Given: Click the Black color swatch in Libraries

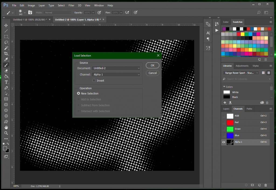Looking at the screenshot, I should [x=226, y=97].
